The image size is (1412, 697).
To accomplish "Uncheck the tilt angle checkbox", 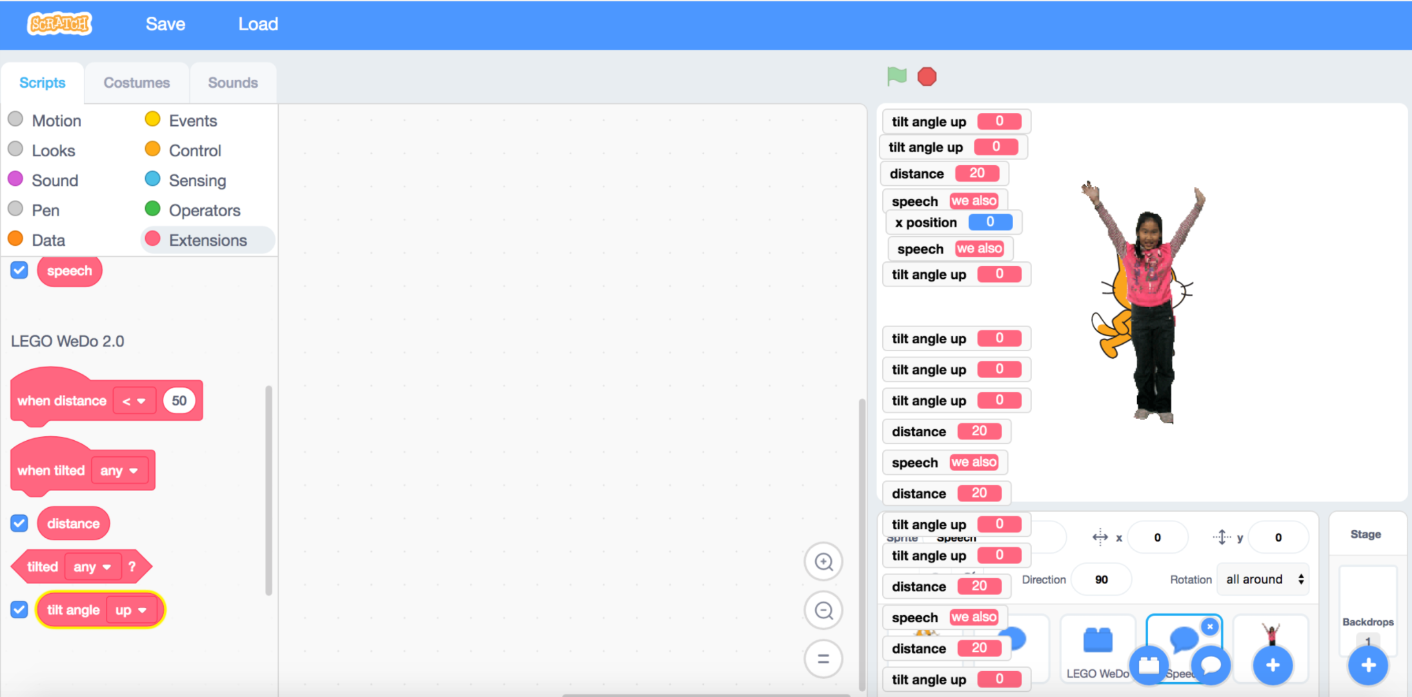I will point(19,609).
